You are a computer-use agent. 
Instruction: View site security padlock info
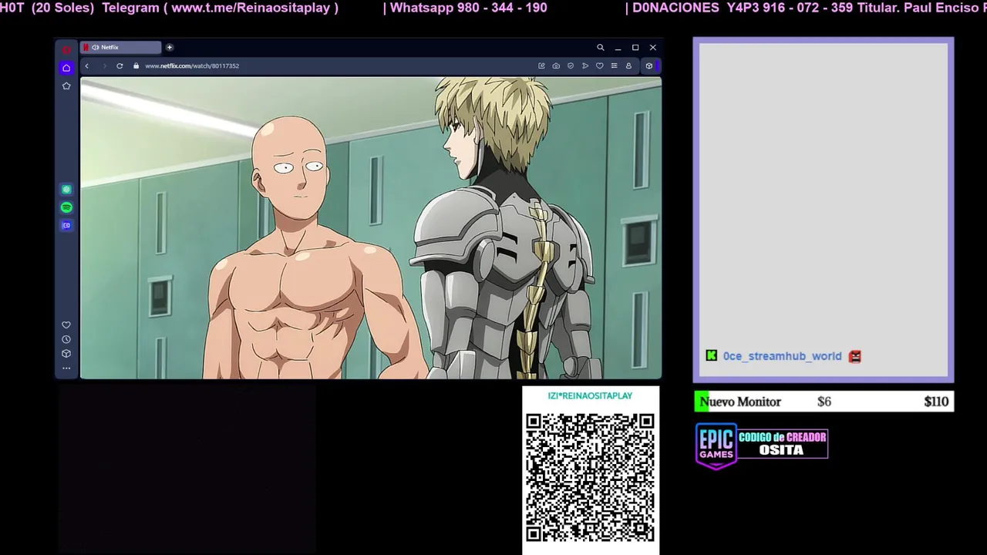136,66
